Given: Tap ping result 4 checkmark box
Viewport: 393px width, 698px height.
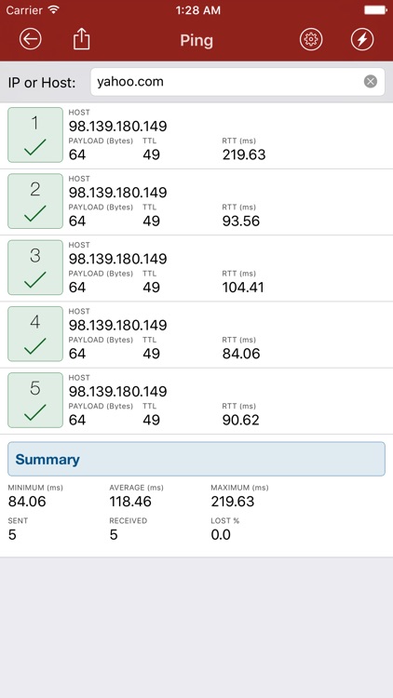Looking at the screenshot, I should (35, 334).
